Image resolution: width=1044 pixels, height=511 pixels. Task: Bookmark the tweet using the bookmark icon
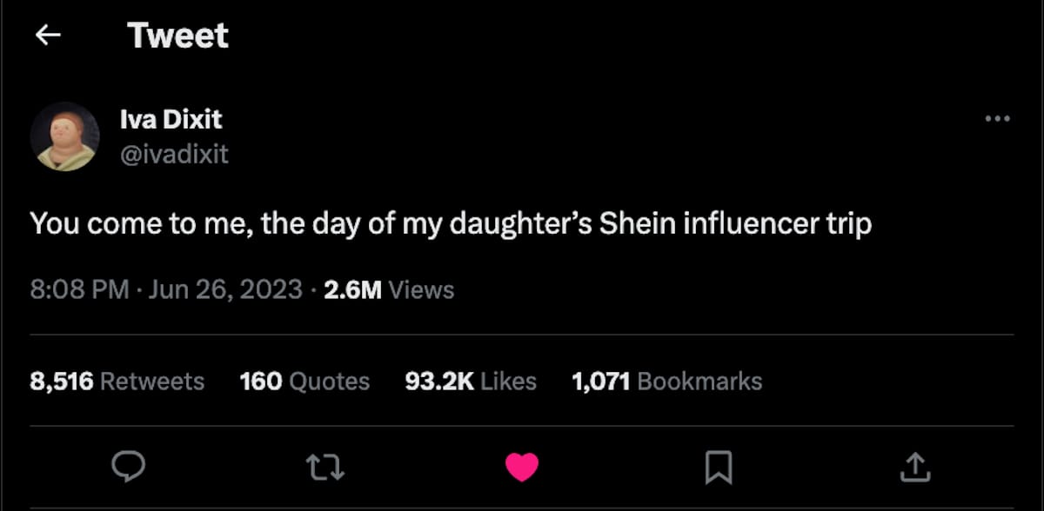pos(718,468)
